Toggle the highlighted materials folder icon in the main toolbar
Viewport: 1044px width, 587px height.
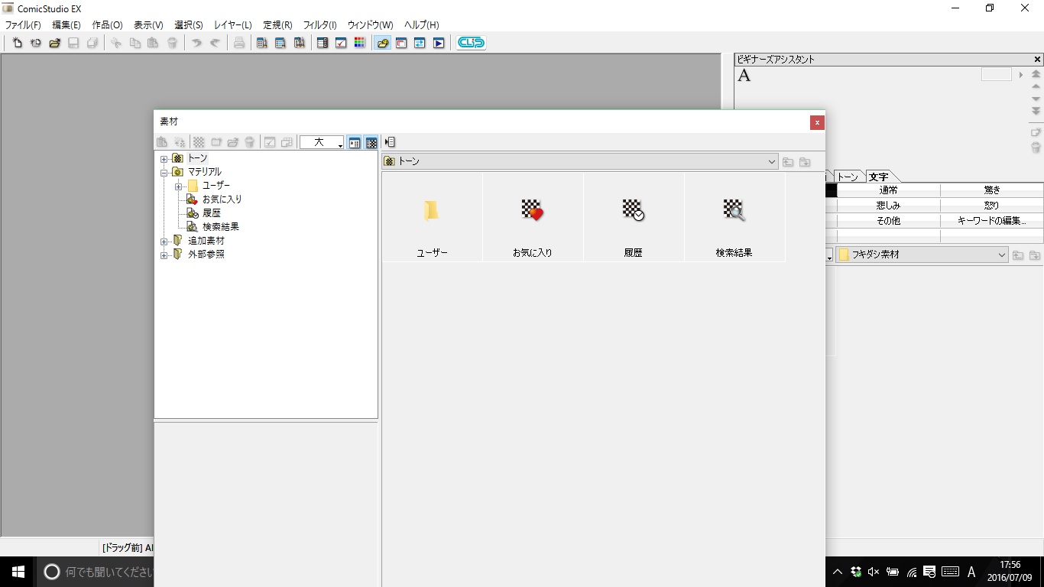(383, 43)
